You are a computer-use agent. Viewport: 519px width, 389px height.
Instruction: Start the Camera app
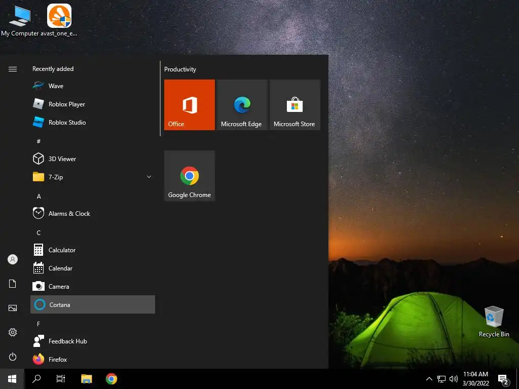93,287
